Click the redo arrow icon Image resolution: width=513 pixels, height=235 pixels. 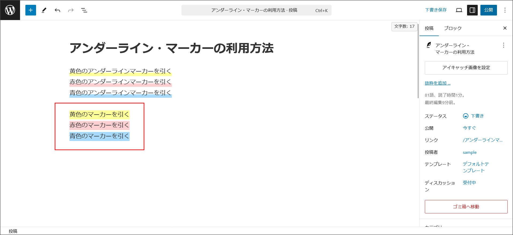pyautogui.click(x=71, y=10)
